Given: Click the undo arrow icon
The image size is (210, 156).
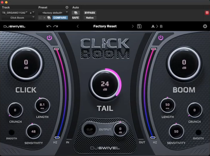Looking at the screenshot, I should [x=49, y=26].
